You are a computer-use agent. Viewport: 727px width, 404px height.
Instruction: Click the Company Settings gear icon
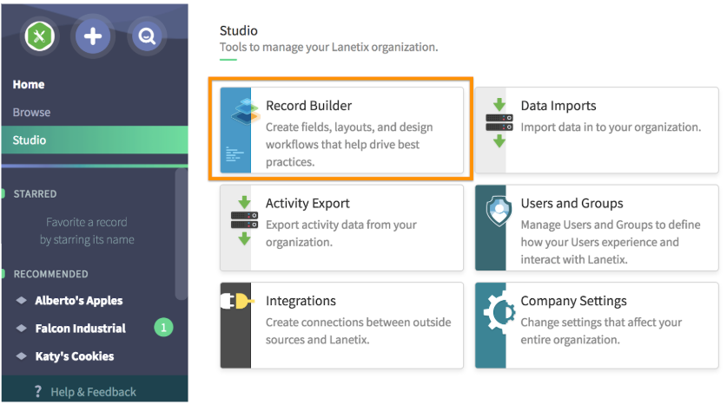pos(499,312)
